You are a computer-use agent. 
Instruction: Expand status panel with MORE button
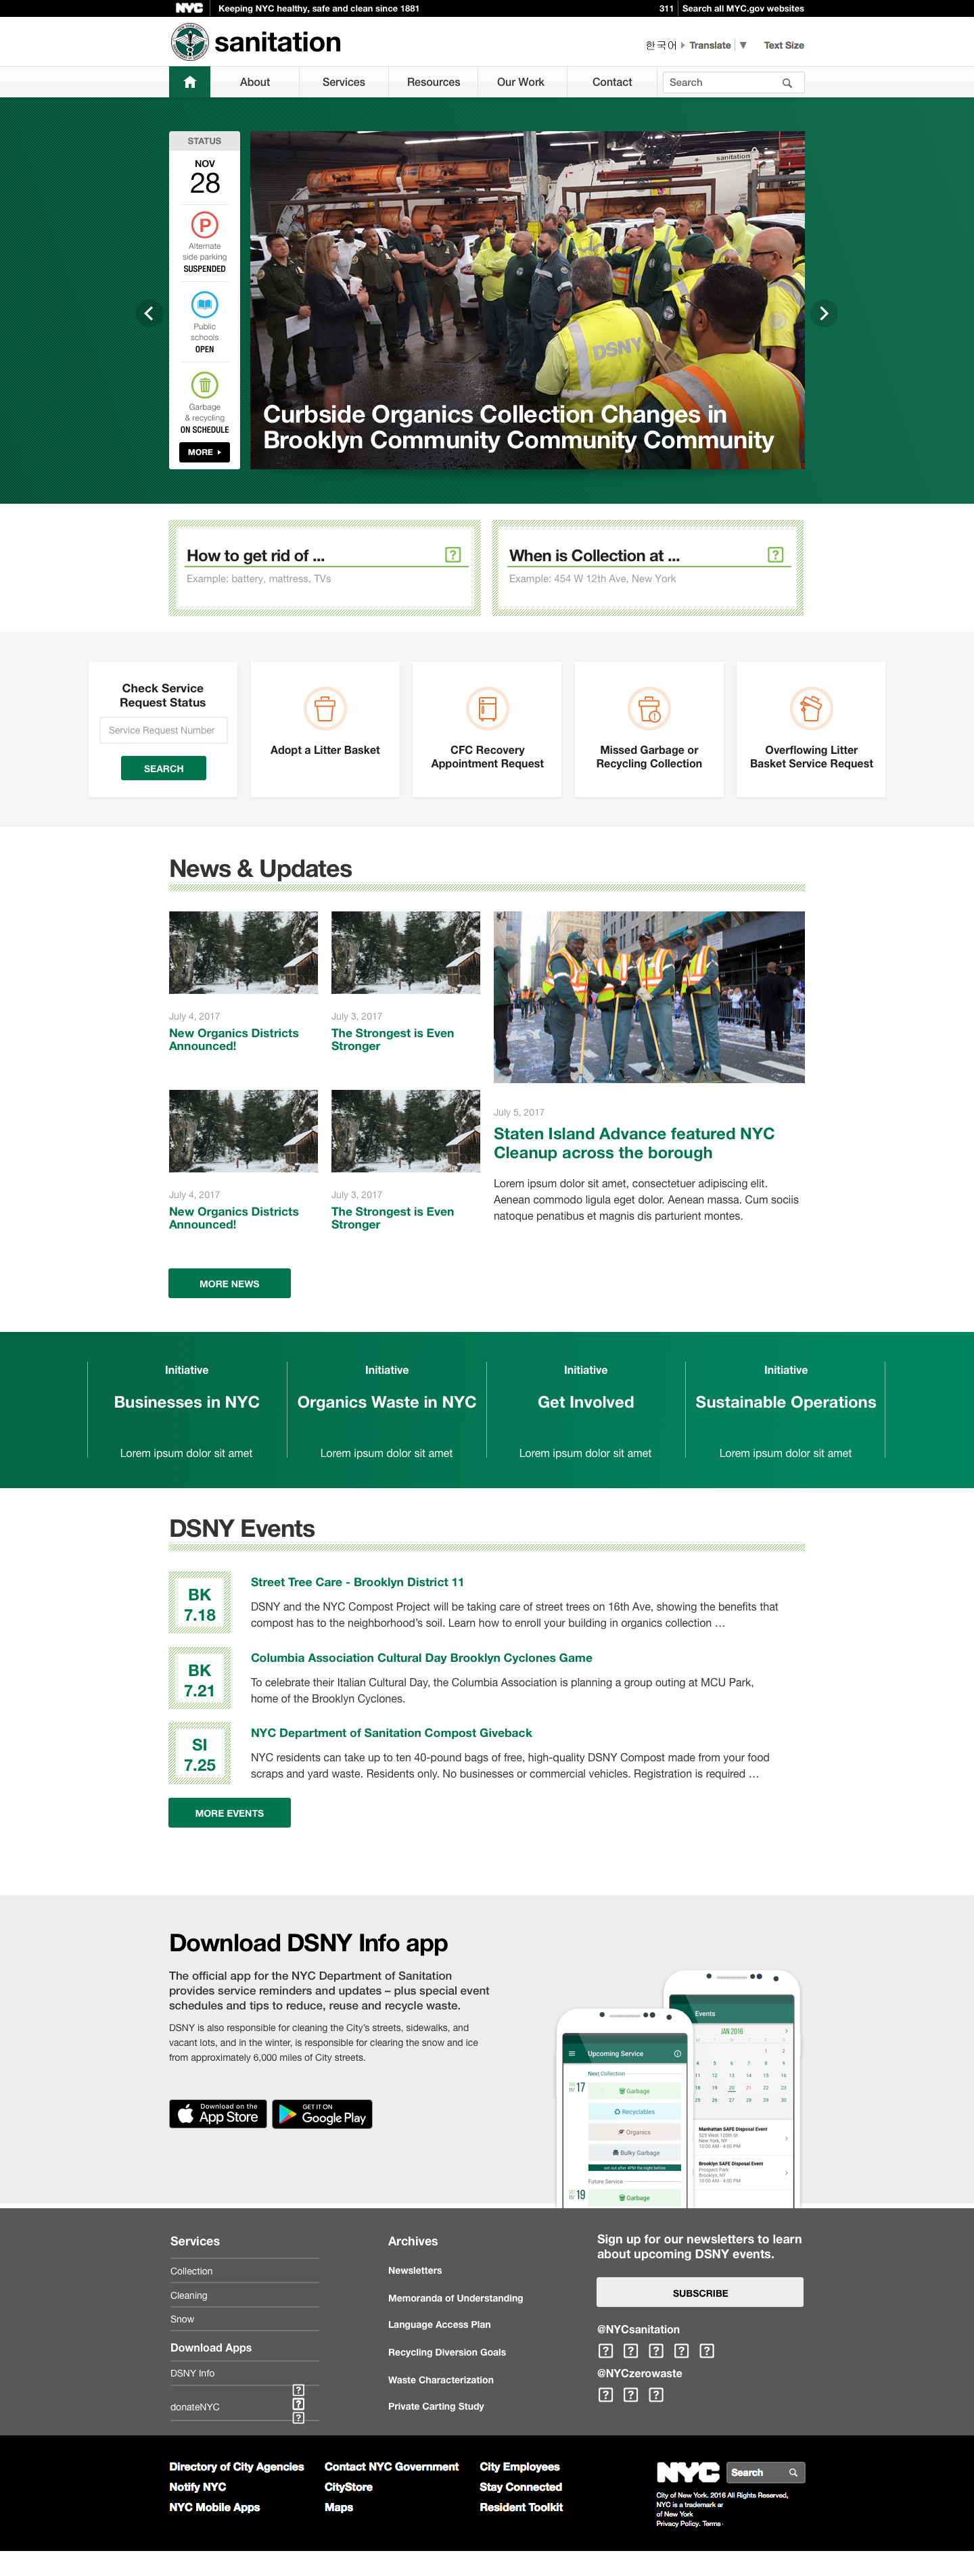tap(204, 452)
